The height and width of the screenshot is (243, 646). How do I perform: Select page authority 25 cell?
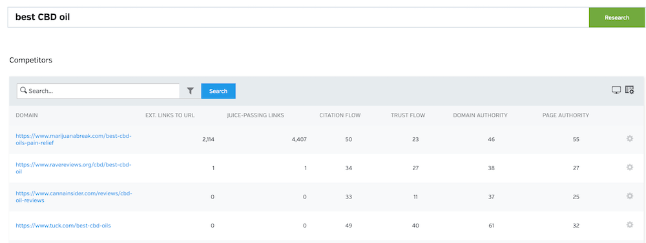[x=576, y=197]
